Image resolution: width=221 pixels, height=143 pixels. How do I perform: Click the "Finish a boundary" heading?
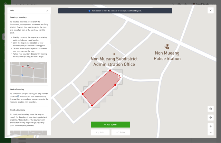click(18, 110)
